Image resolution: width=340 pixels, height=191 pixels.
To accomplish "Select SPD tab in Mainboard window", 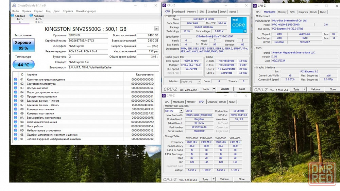I will tap(292, 12).
